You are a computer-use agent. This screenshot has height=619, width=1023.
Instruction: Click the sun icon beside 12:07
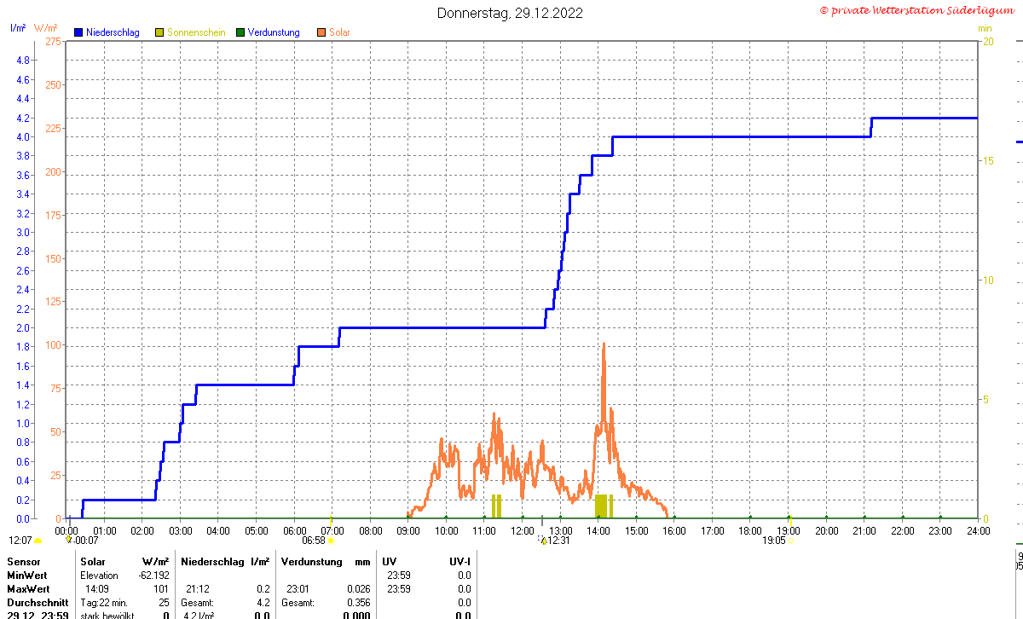click(x=38, y=540)
